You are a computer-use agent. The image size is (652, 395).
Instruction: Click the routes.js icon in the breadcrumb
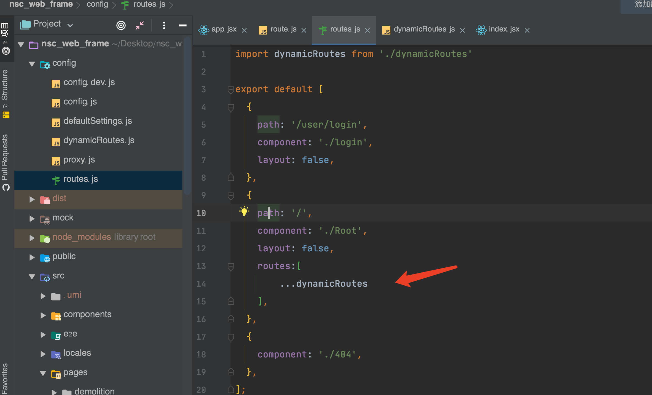125,4
